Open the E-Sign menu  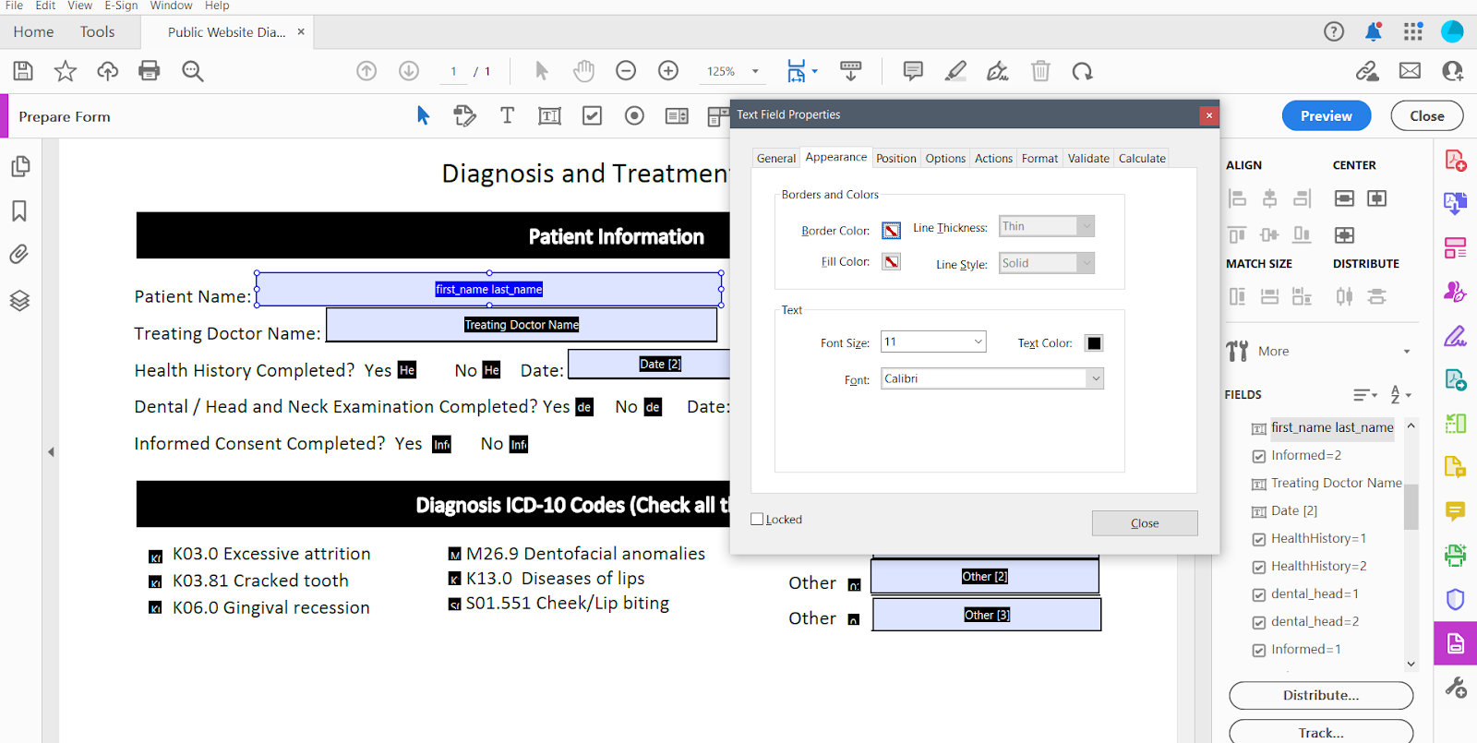coord(121,6)
